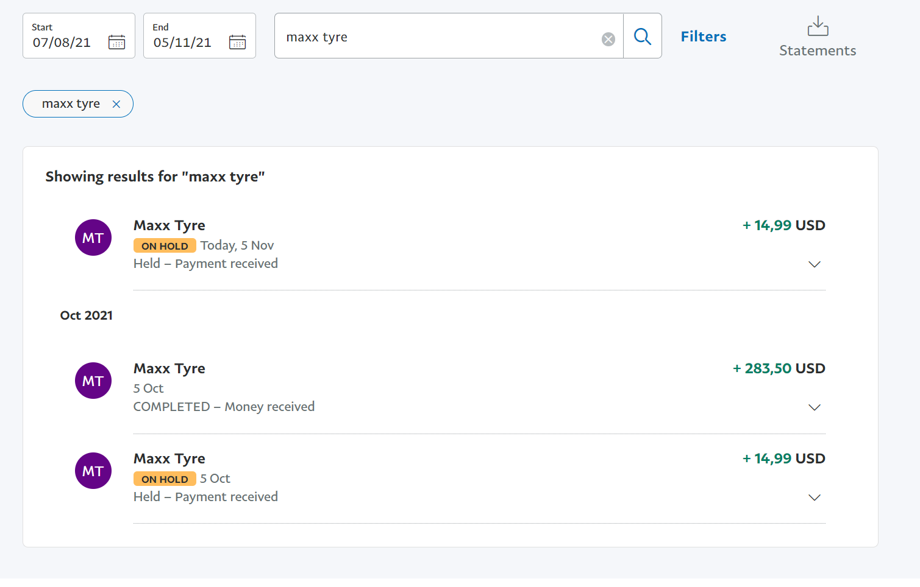Expand the Today 5 Nov transaction details

[x=814, y=264]
